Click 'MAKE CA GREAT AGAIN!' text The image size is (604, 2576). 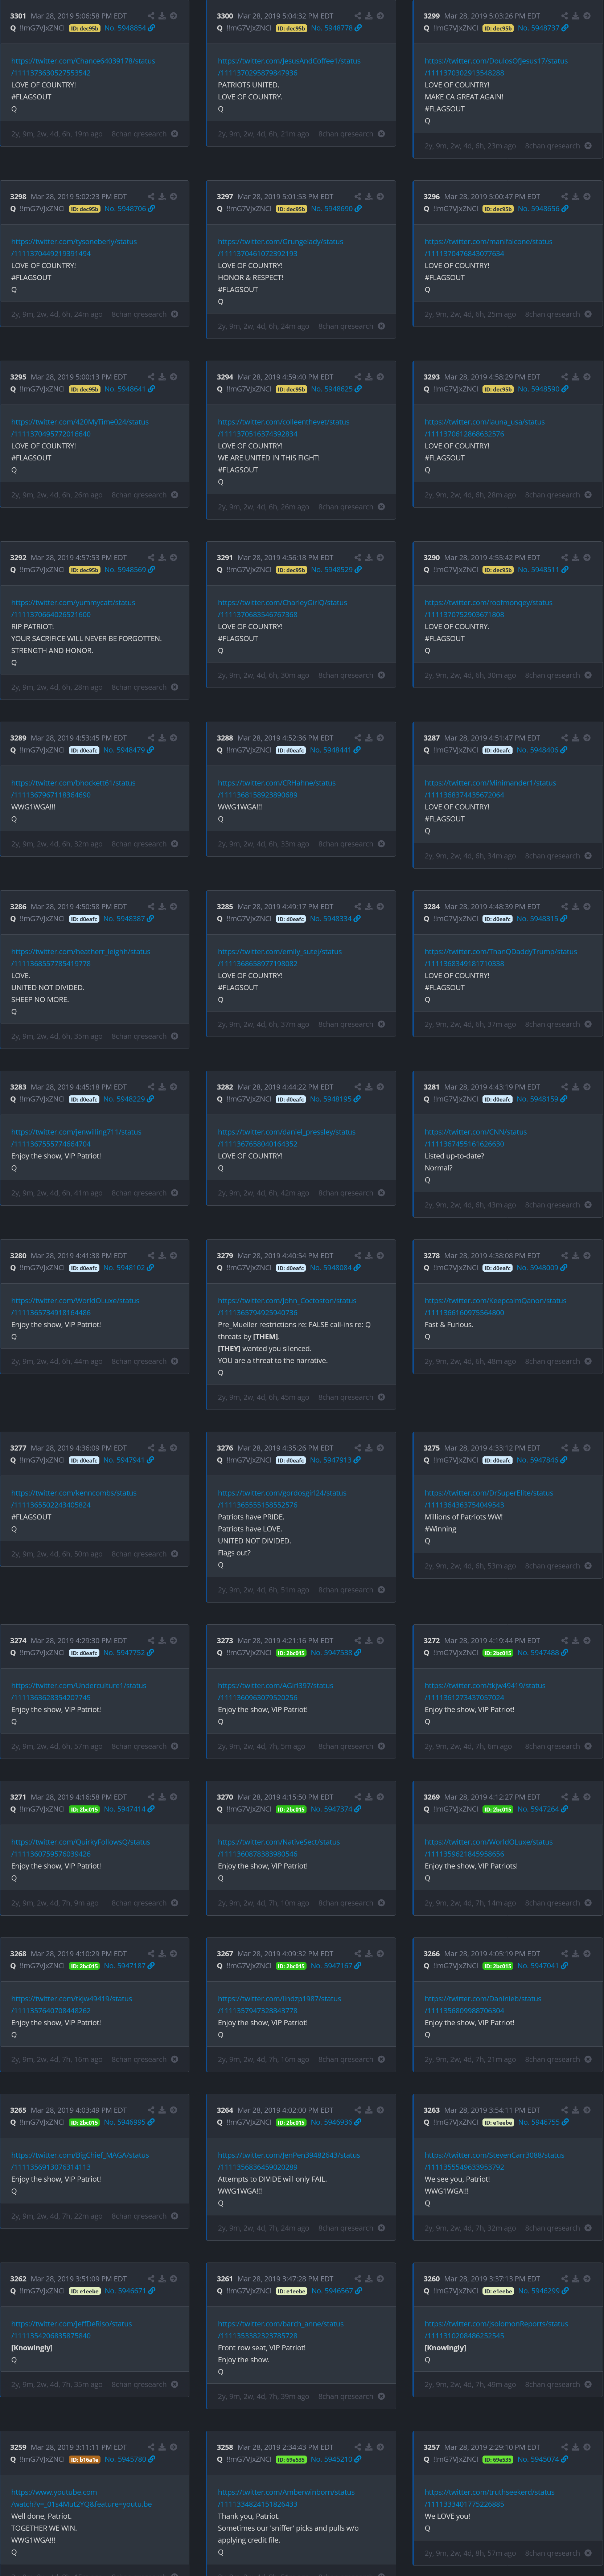pyautogui.click(x=464, y=97)
